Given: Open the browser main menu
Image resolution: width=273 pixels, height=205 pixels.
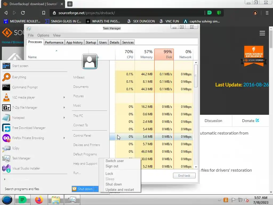Looking at the screenshot, I should click(x=267, y=13).
